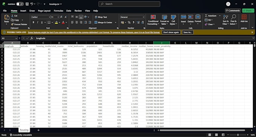Expand the font name Calibri dropdown
Image resolution: width=256 pixels, height=137 pixels.
(x=49, y=17)
